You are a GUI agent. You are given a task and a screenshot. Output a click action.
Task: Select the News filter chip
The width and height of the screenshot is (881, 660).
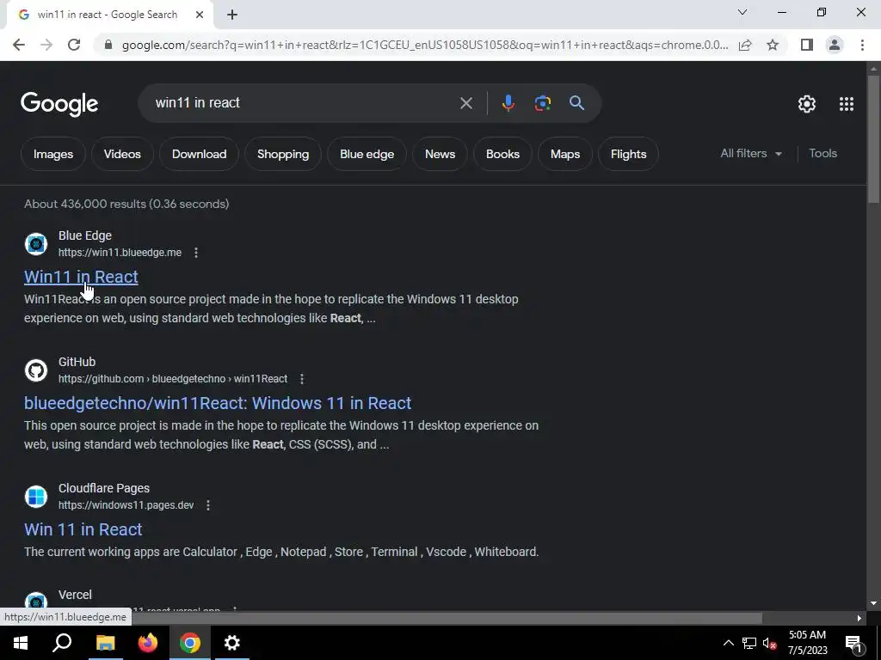click(440, 154)
